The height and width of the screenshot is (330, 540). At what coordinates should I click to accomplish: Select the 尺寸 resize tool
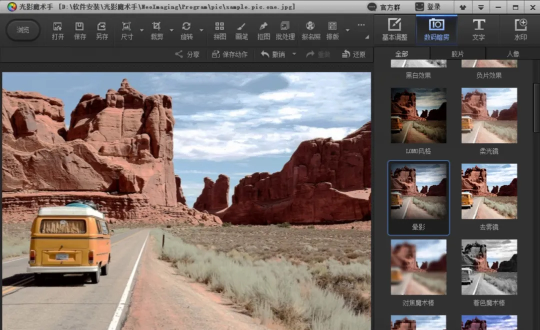[x=126, y=30]
